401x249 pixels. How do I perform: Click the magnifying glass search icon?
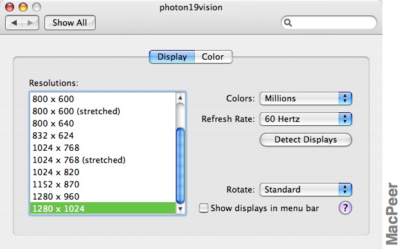click(288, 22)
